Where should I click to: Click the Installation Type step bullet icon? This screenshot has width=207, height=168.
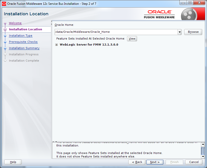pos(5,36)
